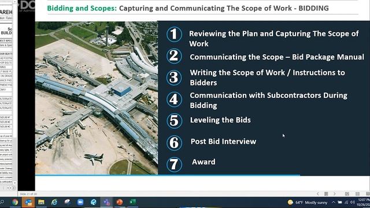Viewport: 370px width, 208px height.
Task: Switch to PowerPoint in the taskbar
Action: click(120, 202)
